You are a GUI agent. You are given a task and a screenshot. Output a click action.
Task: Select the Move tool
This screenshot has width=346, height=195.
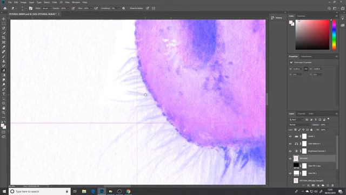4,19
